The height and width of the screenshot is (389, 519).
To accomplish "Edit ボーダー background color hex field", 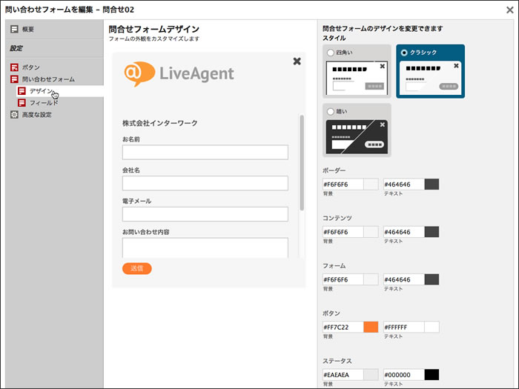I will (343, 184).
